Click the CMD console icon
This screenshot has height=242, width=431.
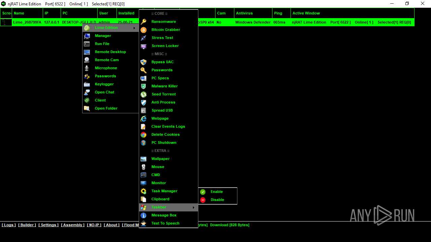143,175
